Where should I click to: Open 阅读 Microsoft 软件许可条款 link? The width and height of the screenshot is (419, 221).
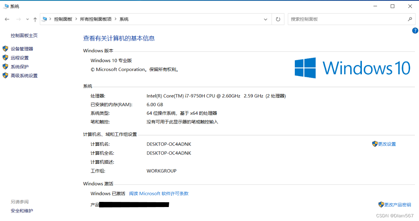click(159, 193)
